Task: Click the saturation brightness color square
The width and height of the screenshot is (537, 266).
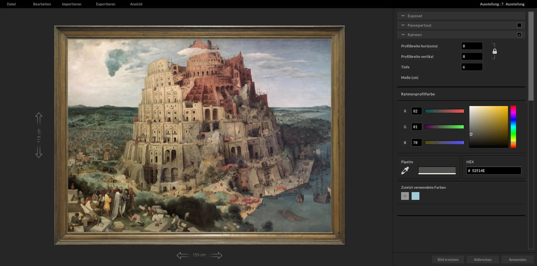Action: point(489,127)
